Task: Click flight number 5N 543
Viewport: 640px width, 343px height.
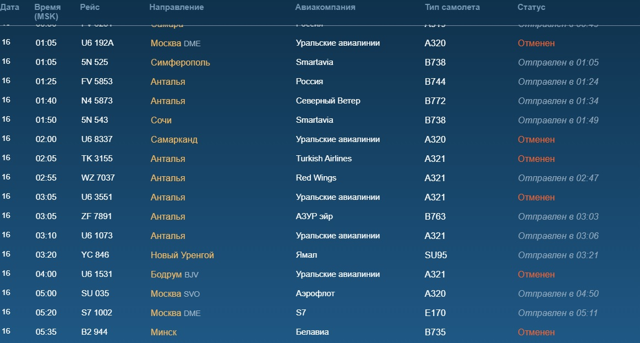Action: pos(95,119)
